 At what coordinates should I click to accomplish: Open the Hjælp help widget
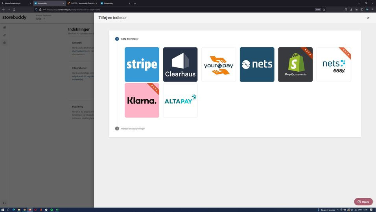[363, 202]
